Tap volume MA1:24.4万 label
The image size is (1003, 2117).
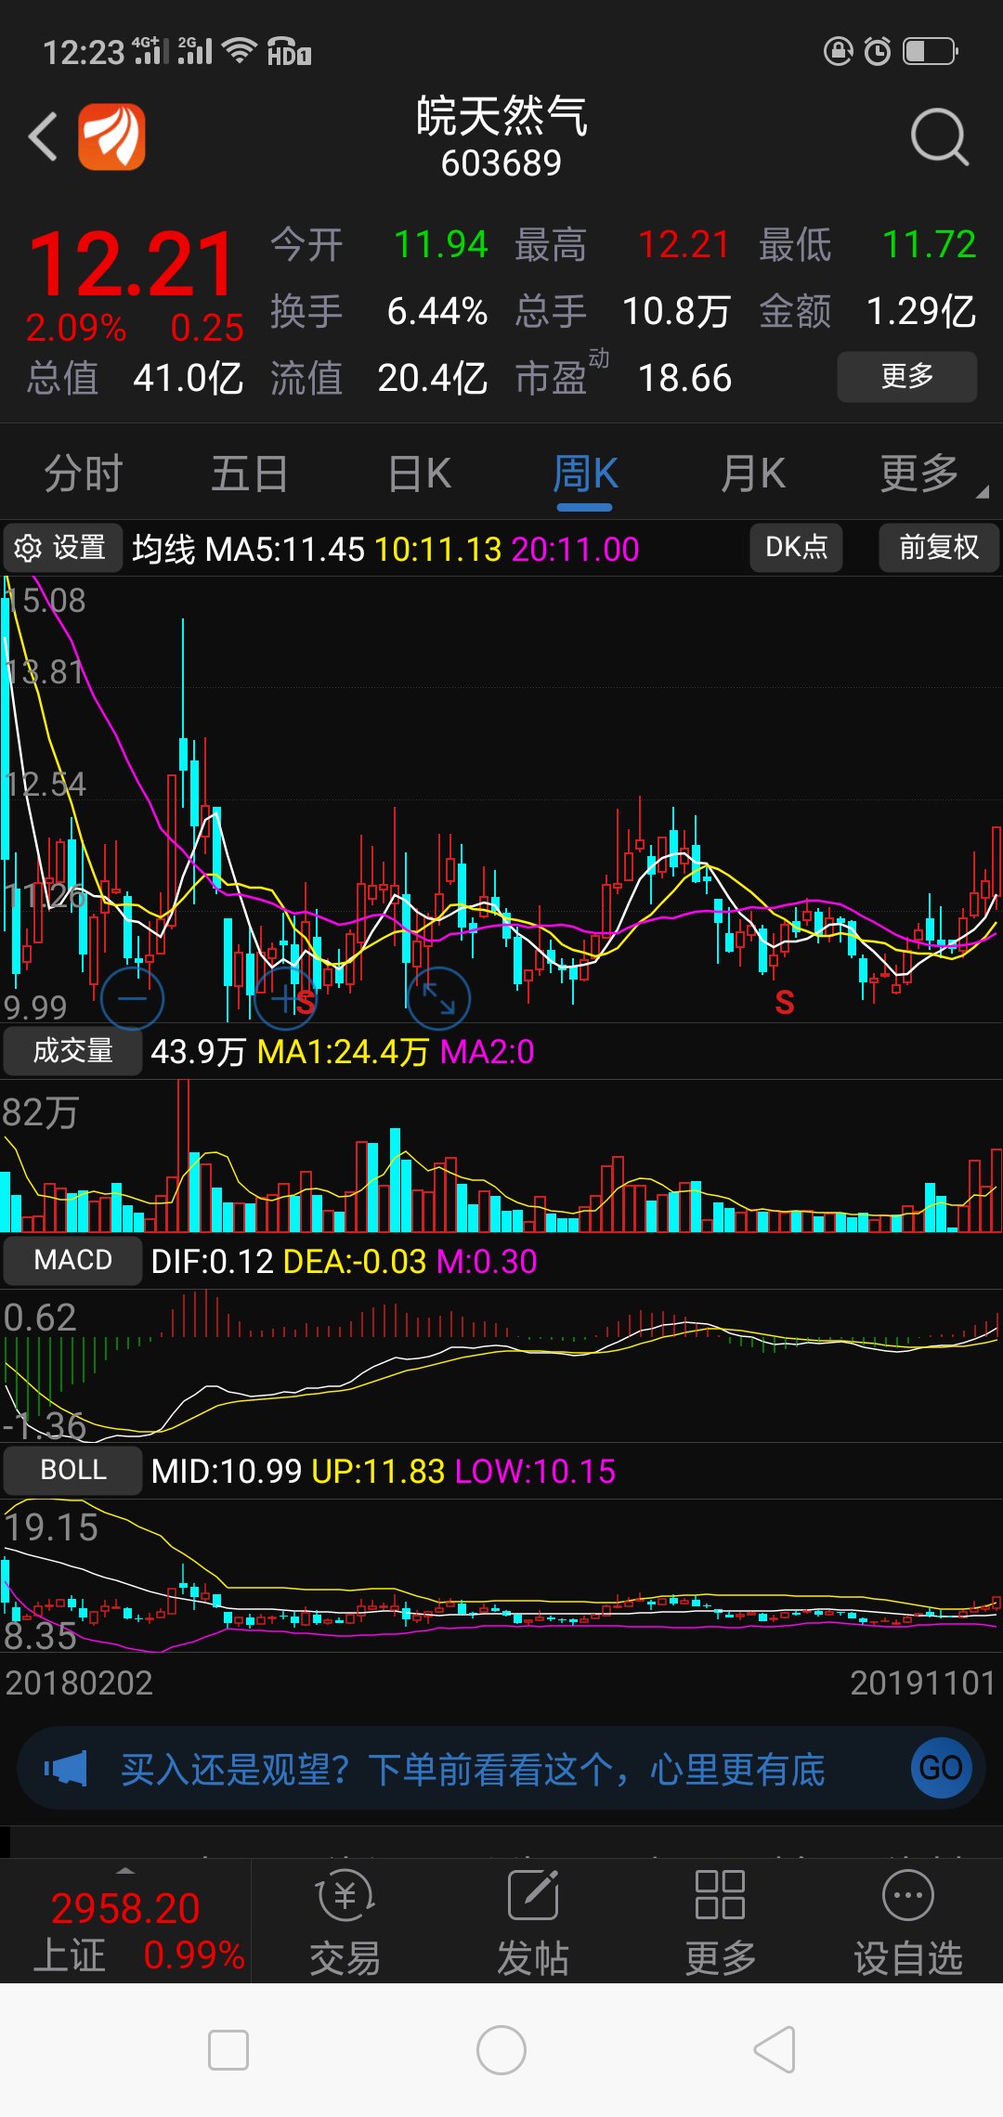point(343,1052)
